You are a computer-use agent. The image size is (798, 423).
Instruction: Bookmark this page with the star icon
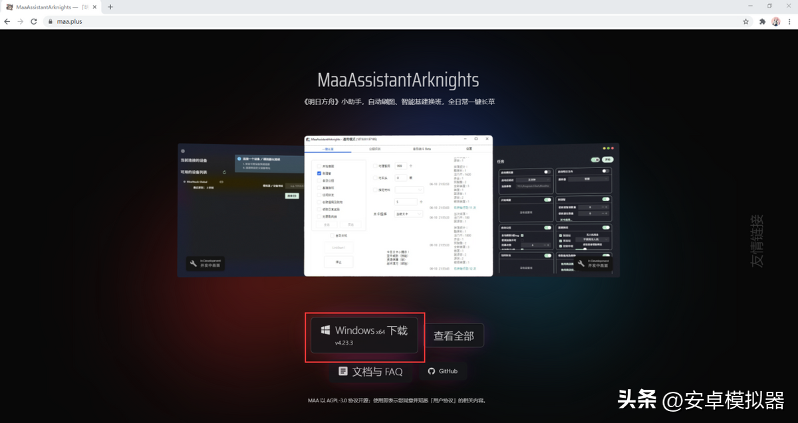[x=746, y=21]
